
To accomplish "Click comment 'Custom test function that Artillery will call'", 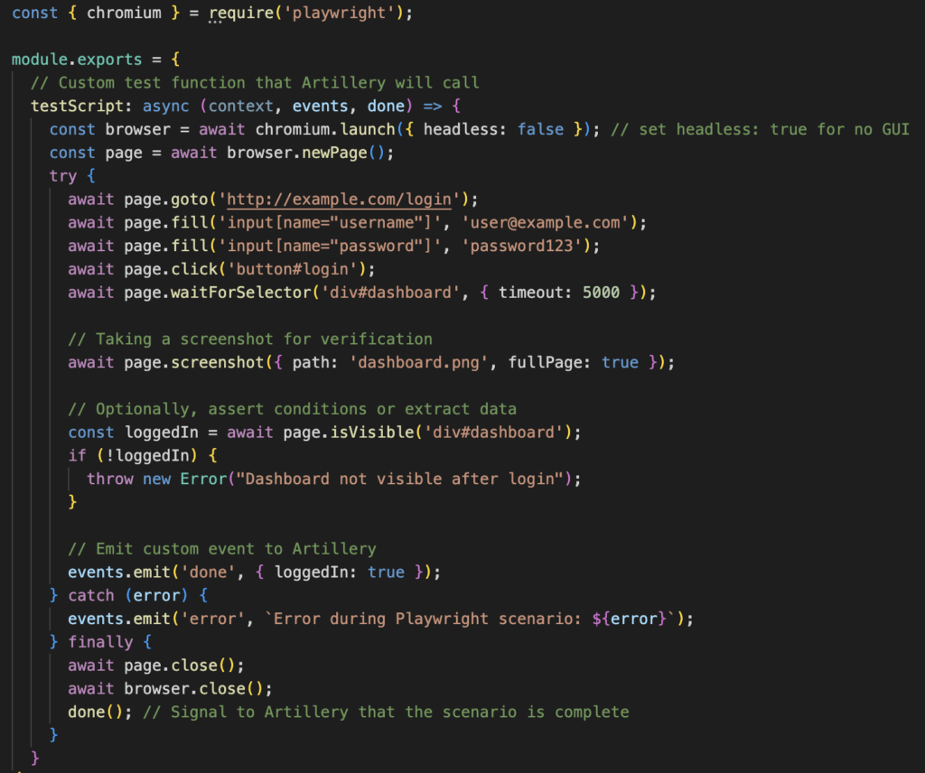I will coord(255,83).
